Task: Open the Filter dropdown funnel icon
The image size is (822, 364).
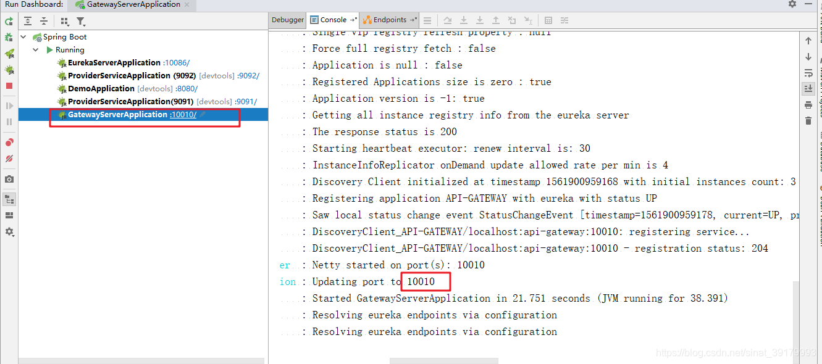Action: [x=81, y=21]
